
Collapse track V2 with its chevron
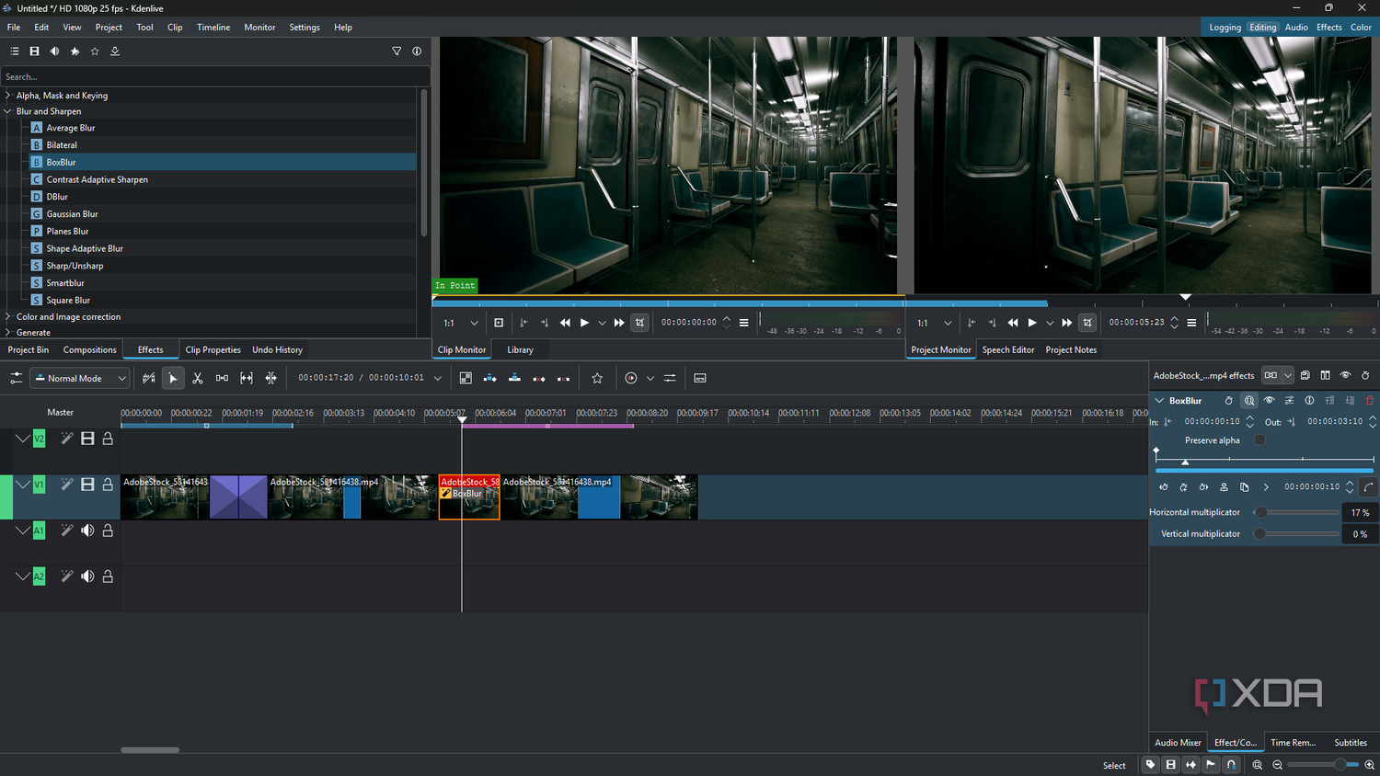[x=22, y=439]
